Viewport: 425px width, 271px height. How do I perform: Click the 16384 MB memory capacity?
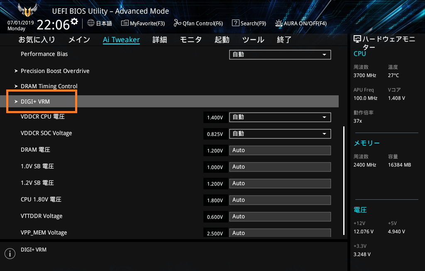(400, 165)
